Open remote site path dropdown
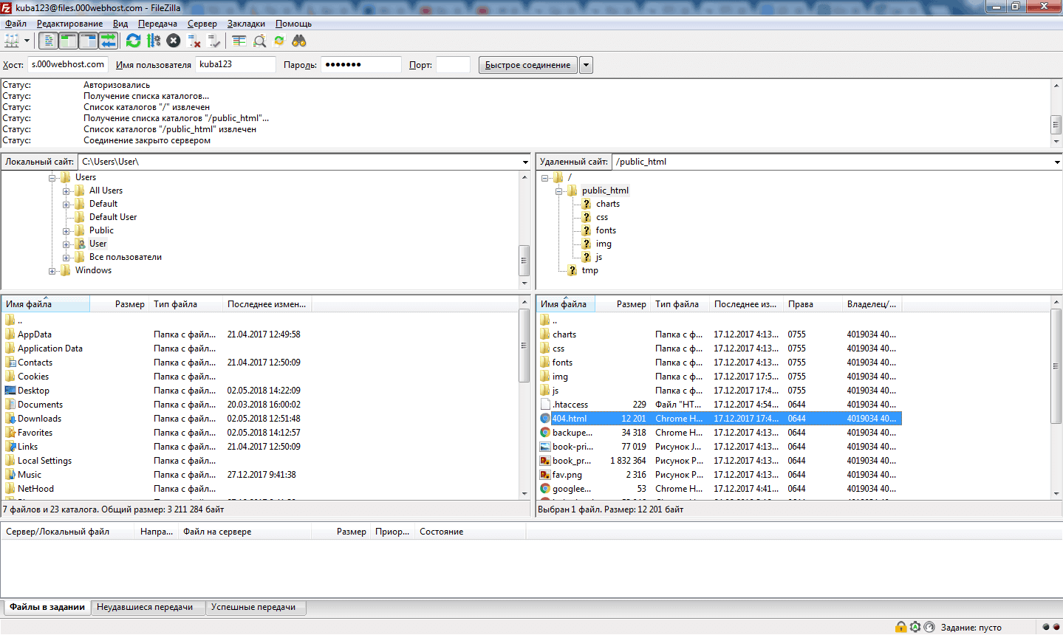Viewport: 1063px width, 635px height. (x=1057, y=162)
